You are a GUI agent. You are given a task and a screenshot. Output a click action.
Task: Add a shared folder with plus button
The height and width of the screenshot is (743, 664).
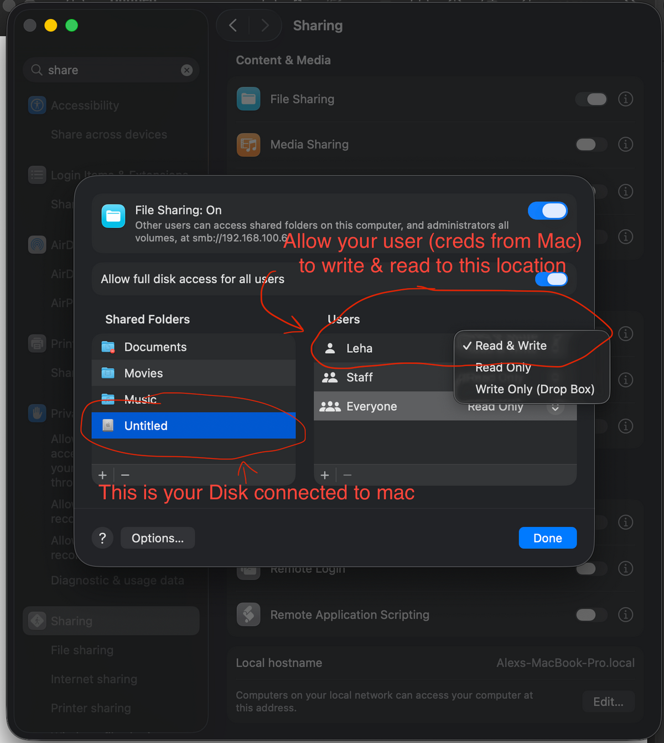[102, 475]
